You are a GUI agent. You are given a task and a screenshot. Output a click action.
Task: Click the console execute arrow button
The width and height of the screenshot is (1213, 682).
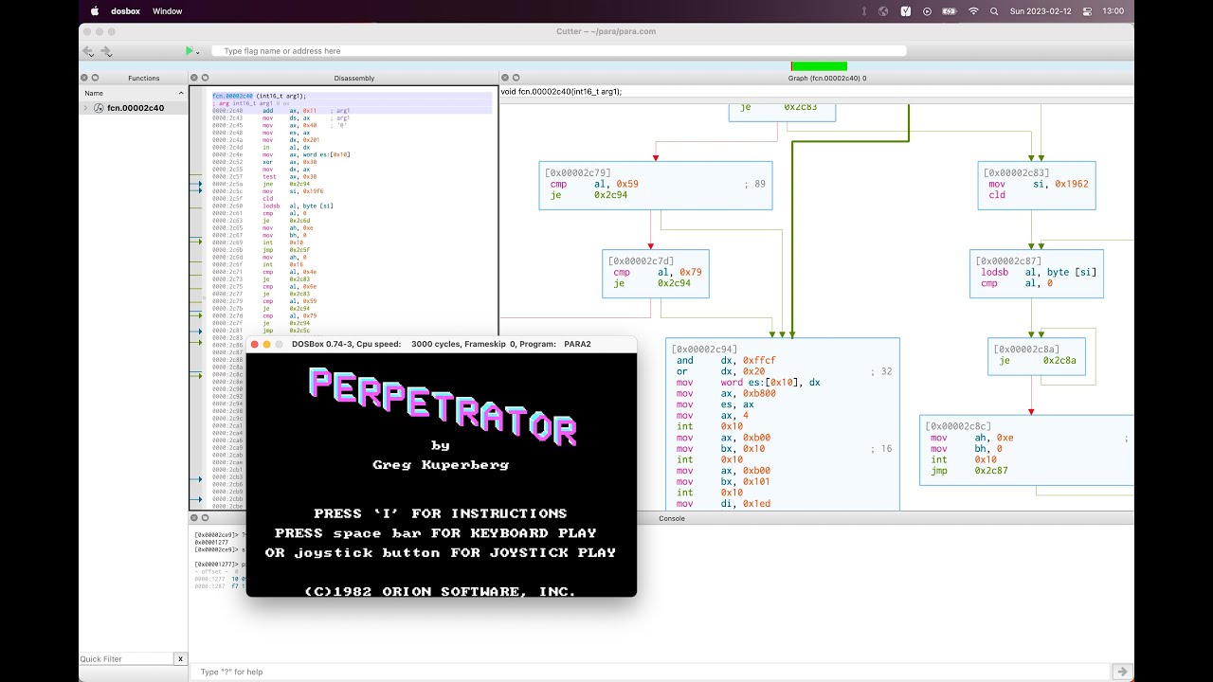coord(1121,672)
